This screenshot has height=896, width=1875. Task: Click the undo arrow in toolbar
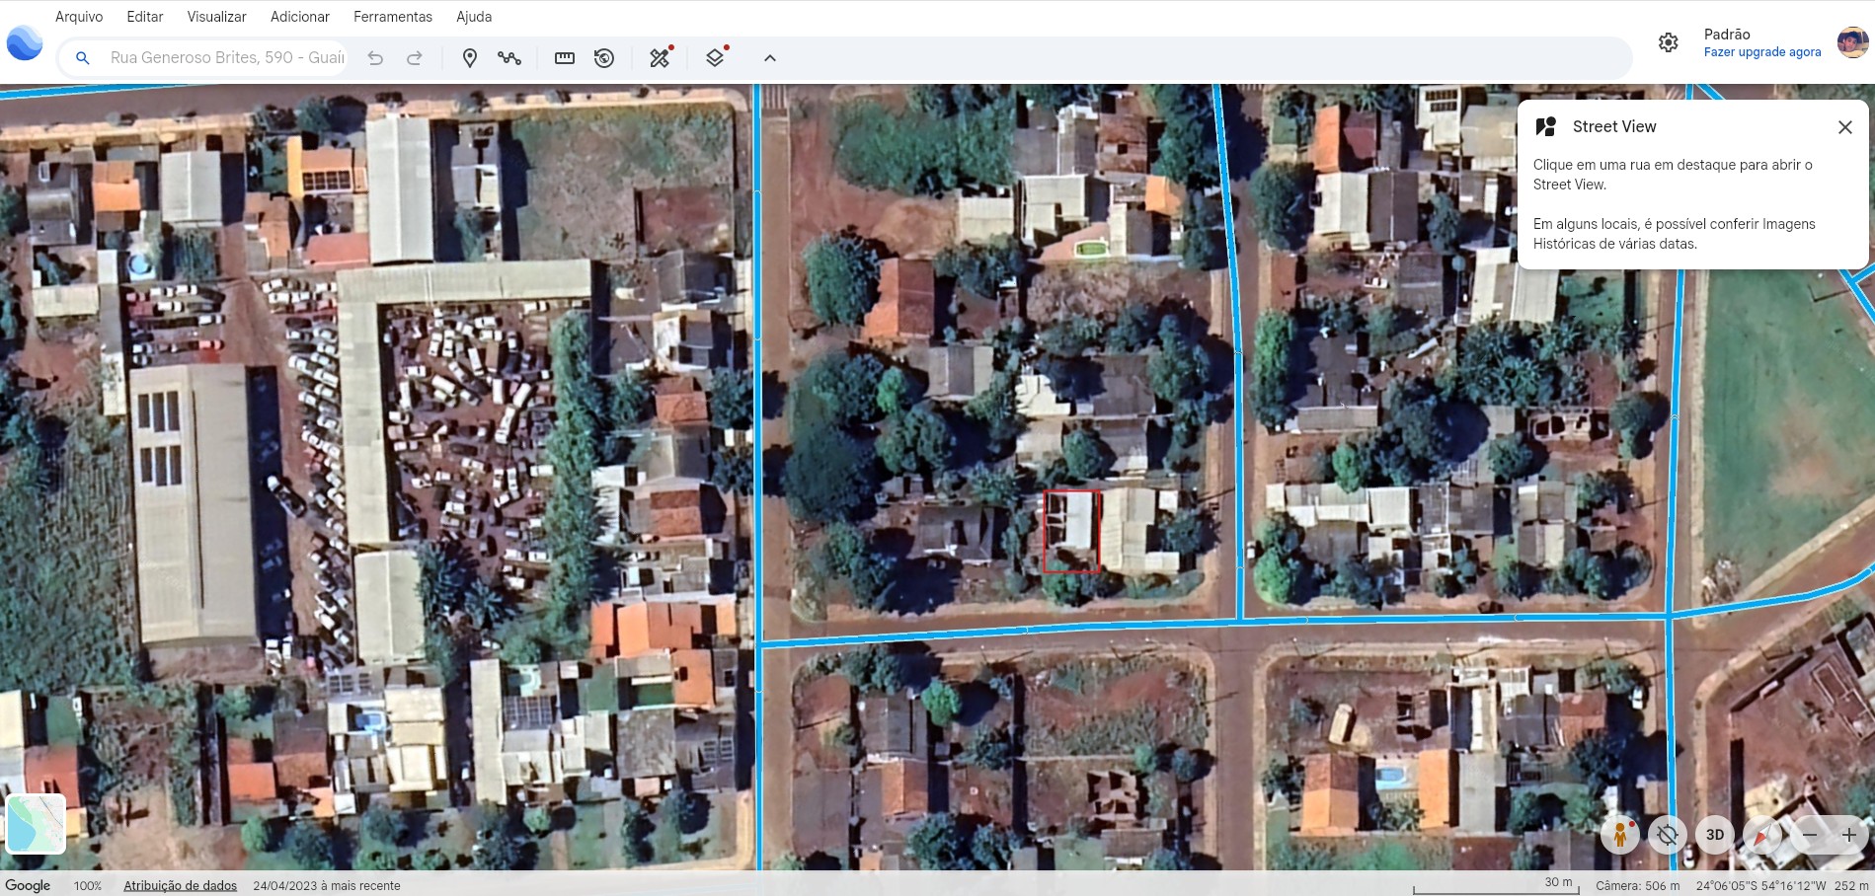375,58
